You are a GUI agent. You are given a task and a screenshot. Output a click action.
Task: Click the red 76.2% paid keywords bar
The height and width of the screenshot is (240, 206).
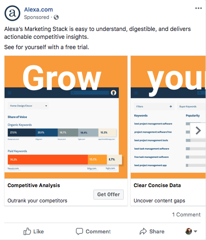click(x=48, y=159)
